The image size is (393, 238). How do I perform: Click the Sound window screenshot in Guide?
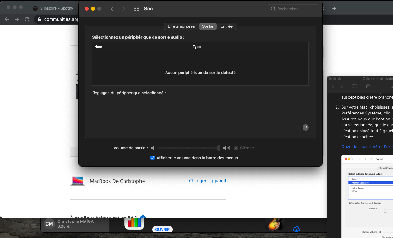coord(367,196)
